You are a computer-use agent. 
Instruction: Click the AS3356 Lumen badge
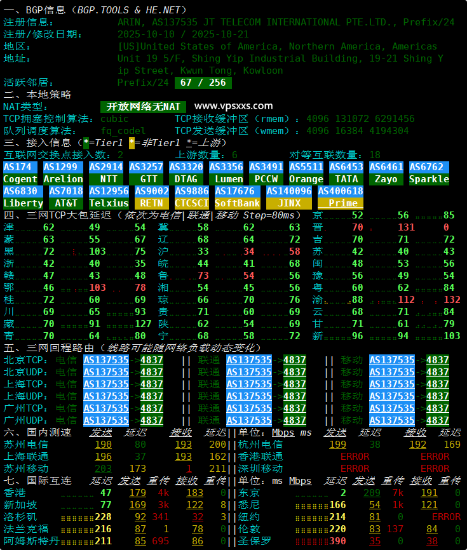tap(226, 173)
